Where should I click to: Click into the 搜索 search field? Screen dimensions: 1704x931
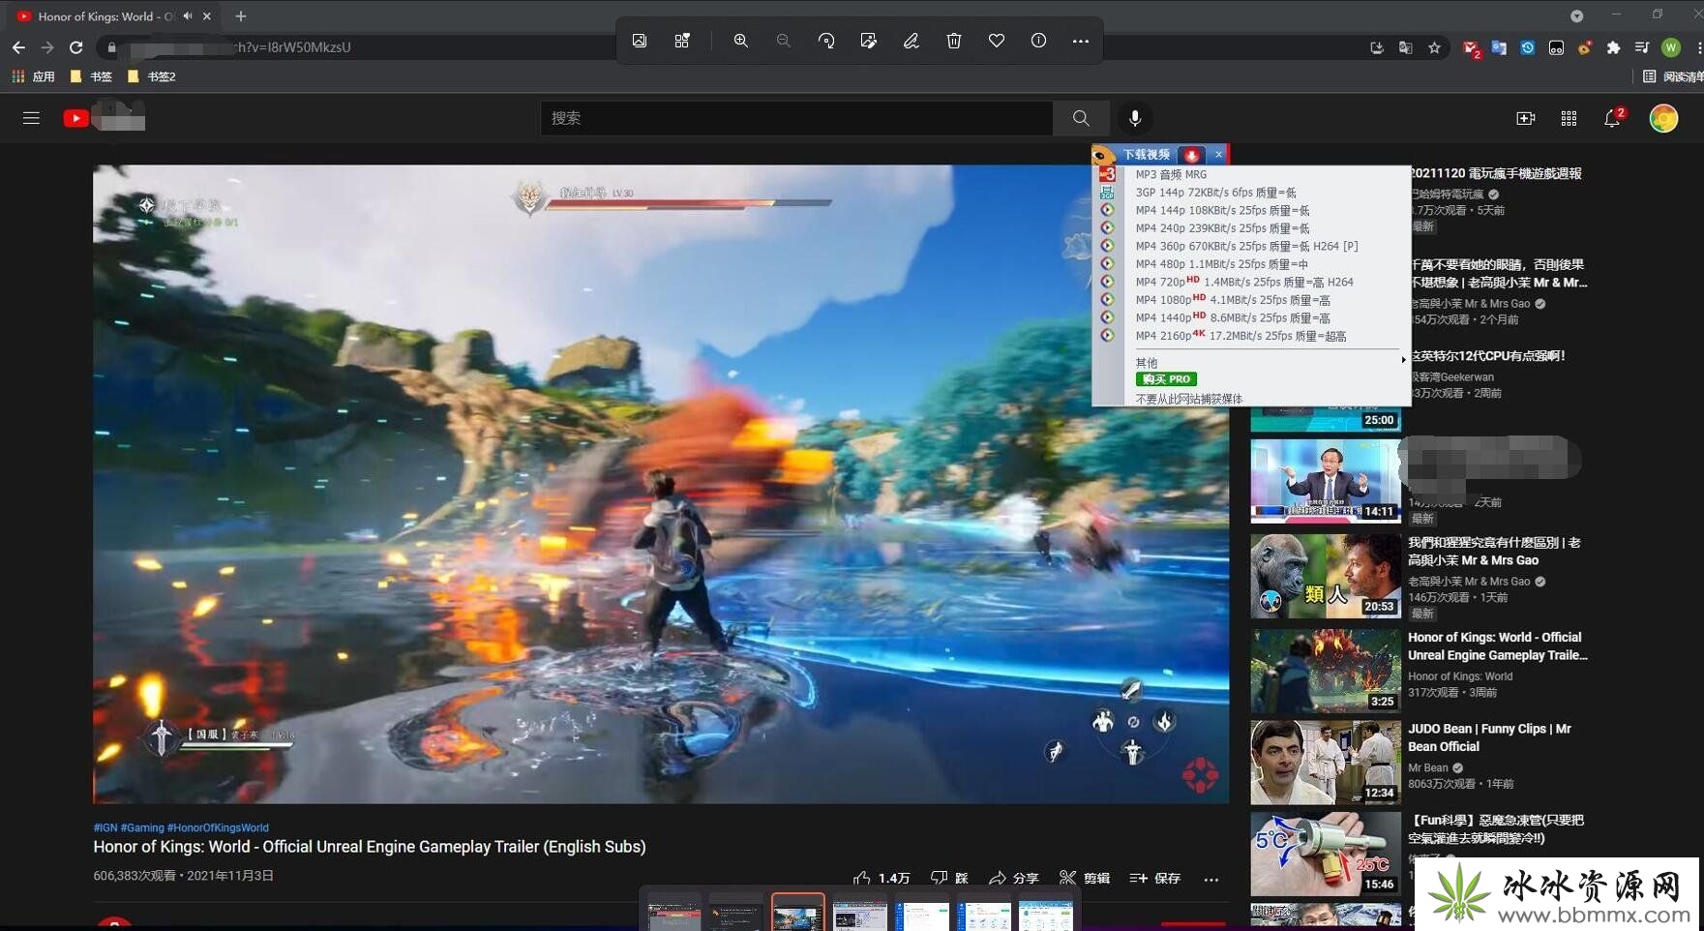coord(796,118)
